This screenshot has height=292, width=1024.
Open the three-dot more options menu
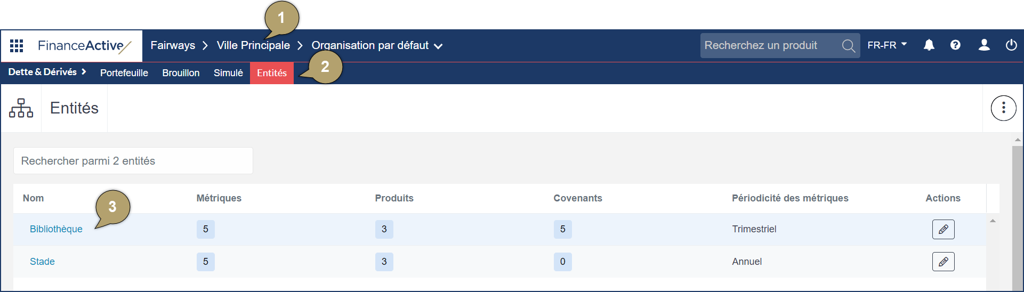click(x=1003, y=108)
